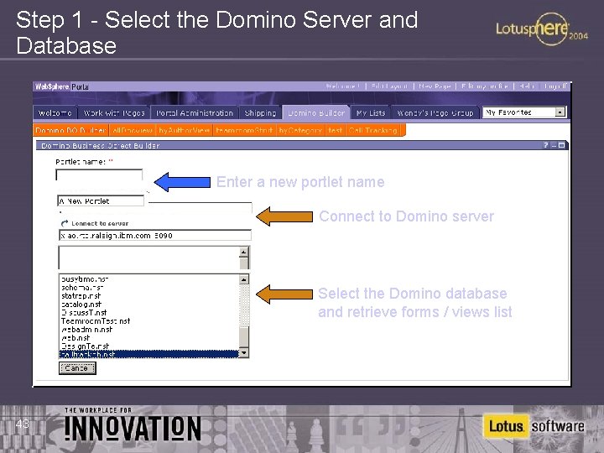This screenshot has height=453, width=604.
Task: Open the allDocview subpage
Action: [x=133, y=130]
